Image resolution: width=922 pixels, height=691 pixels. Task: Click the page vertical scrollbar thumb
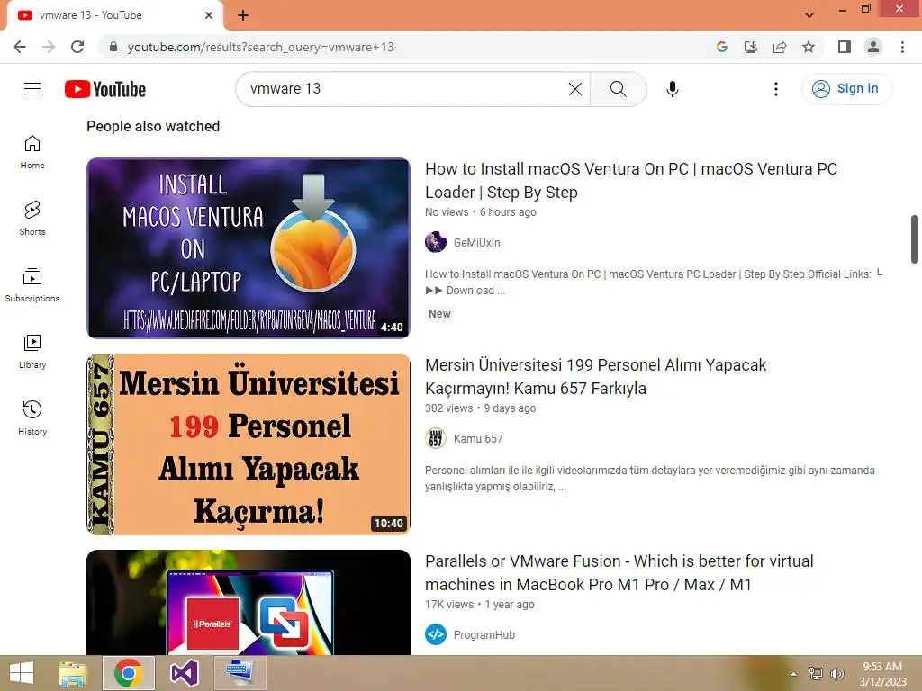pos(915,239)
